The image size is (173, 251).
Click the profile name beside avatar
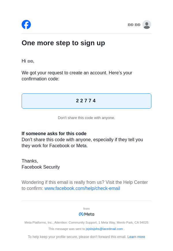(134, 25)
